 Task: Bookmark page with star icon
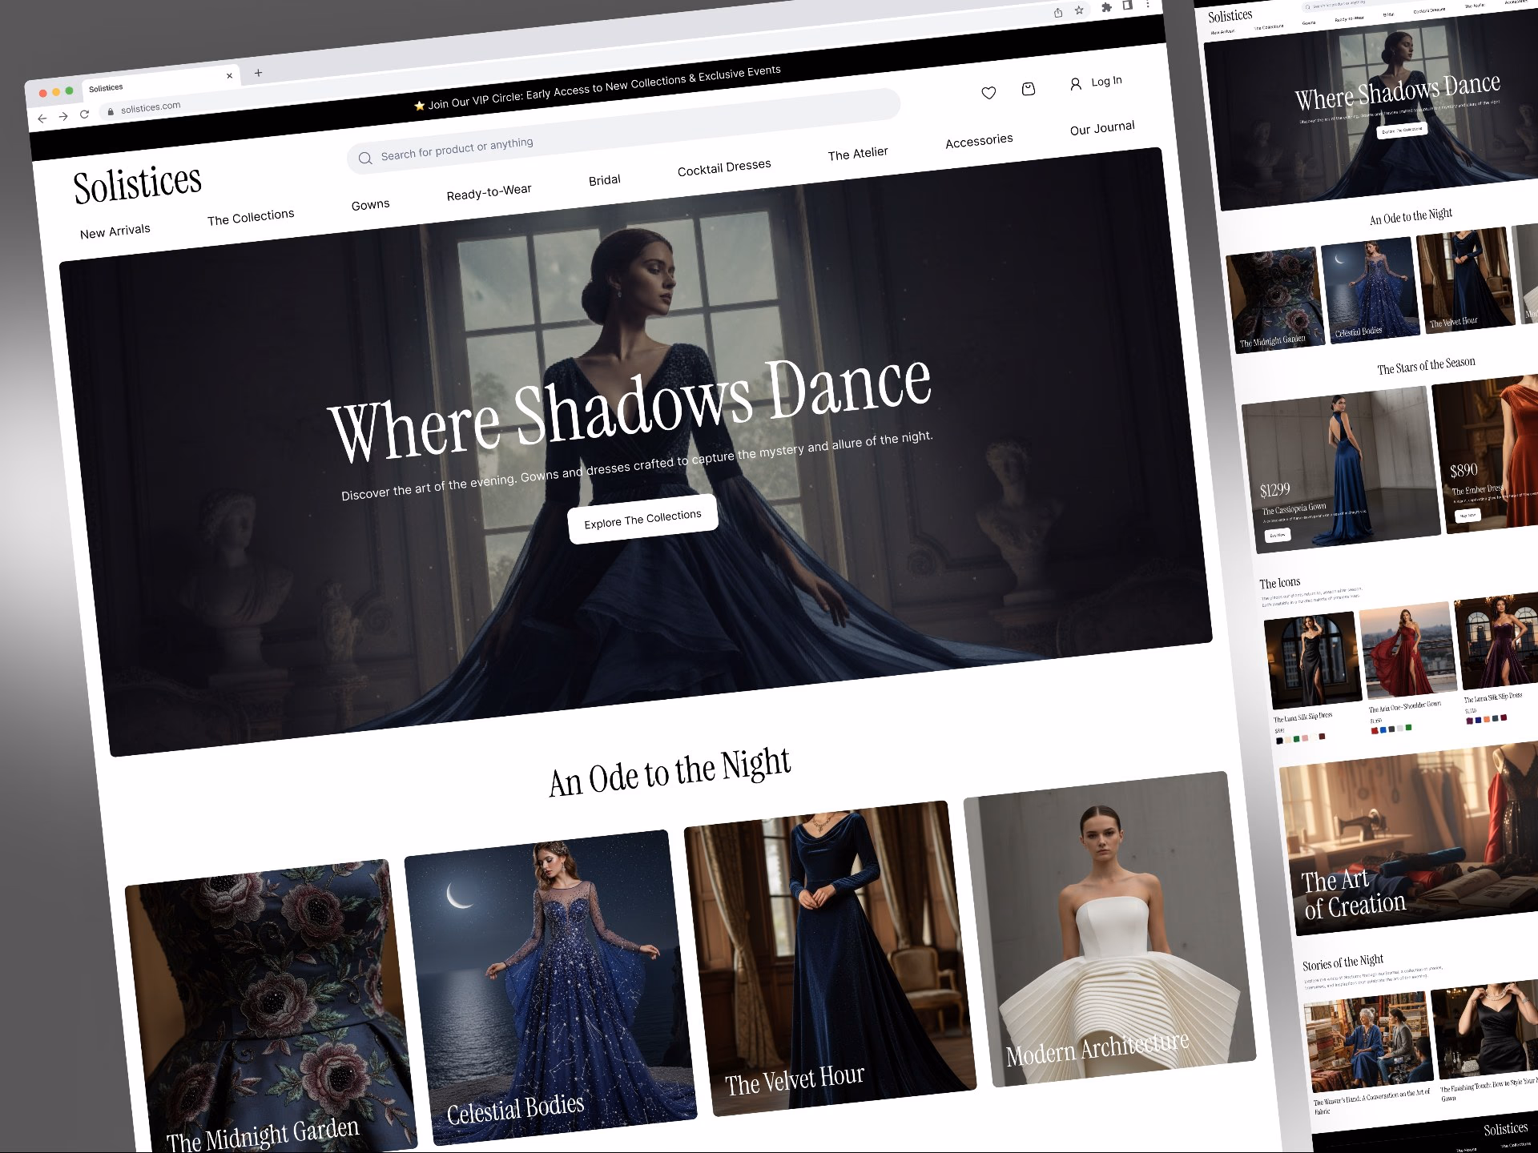1079,10
